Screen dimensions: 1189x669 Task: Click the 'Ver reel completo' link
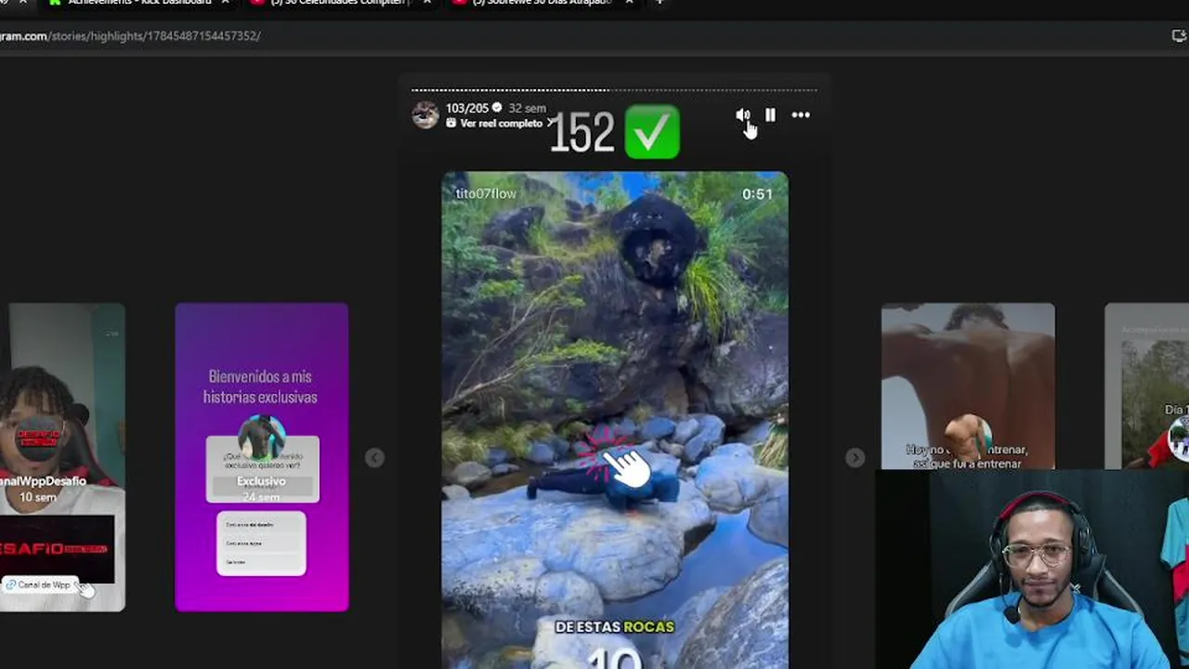tap(501, 124)
